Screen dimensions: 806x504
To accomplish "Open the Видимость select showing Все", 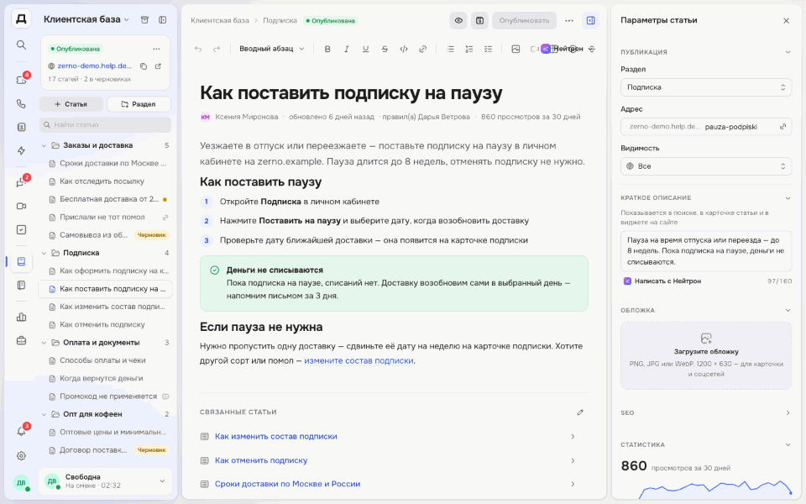I will point(706,166).
